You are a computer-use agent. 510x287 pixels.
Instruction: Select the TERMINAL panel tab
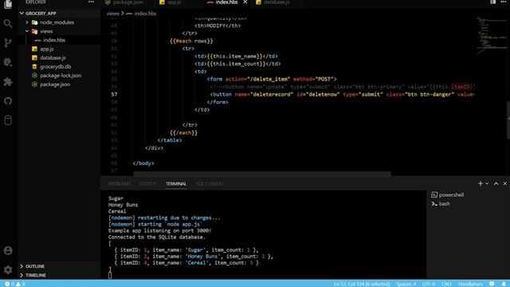point(176,184)
